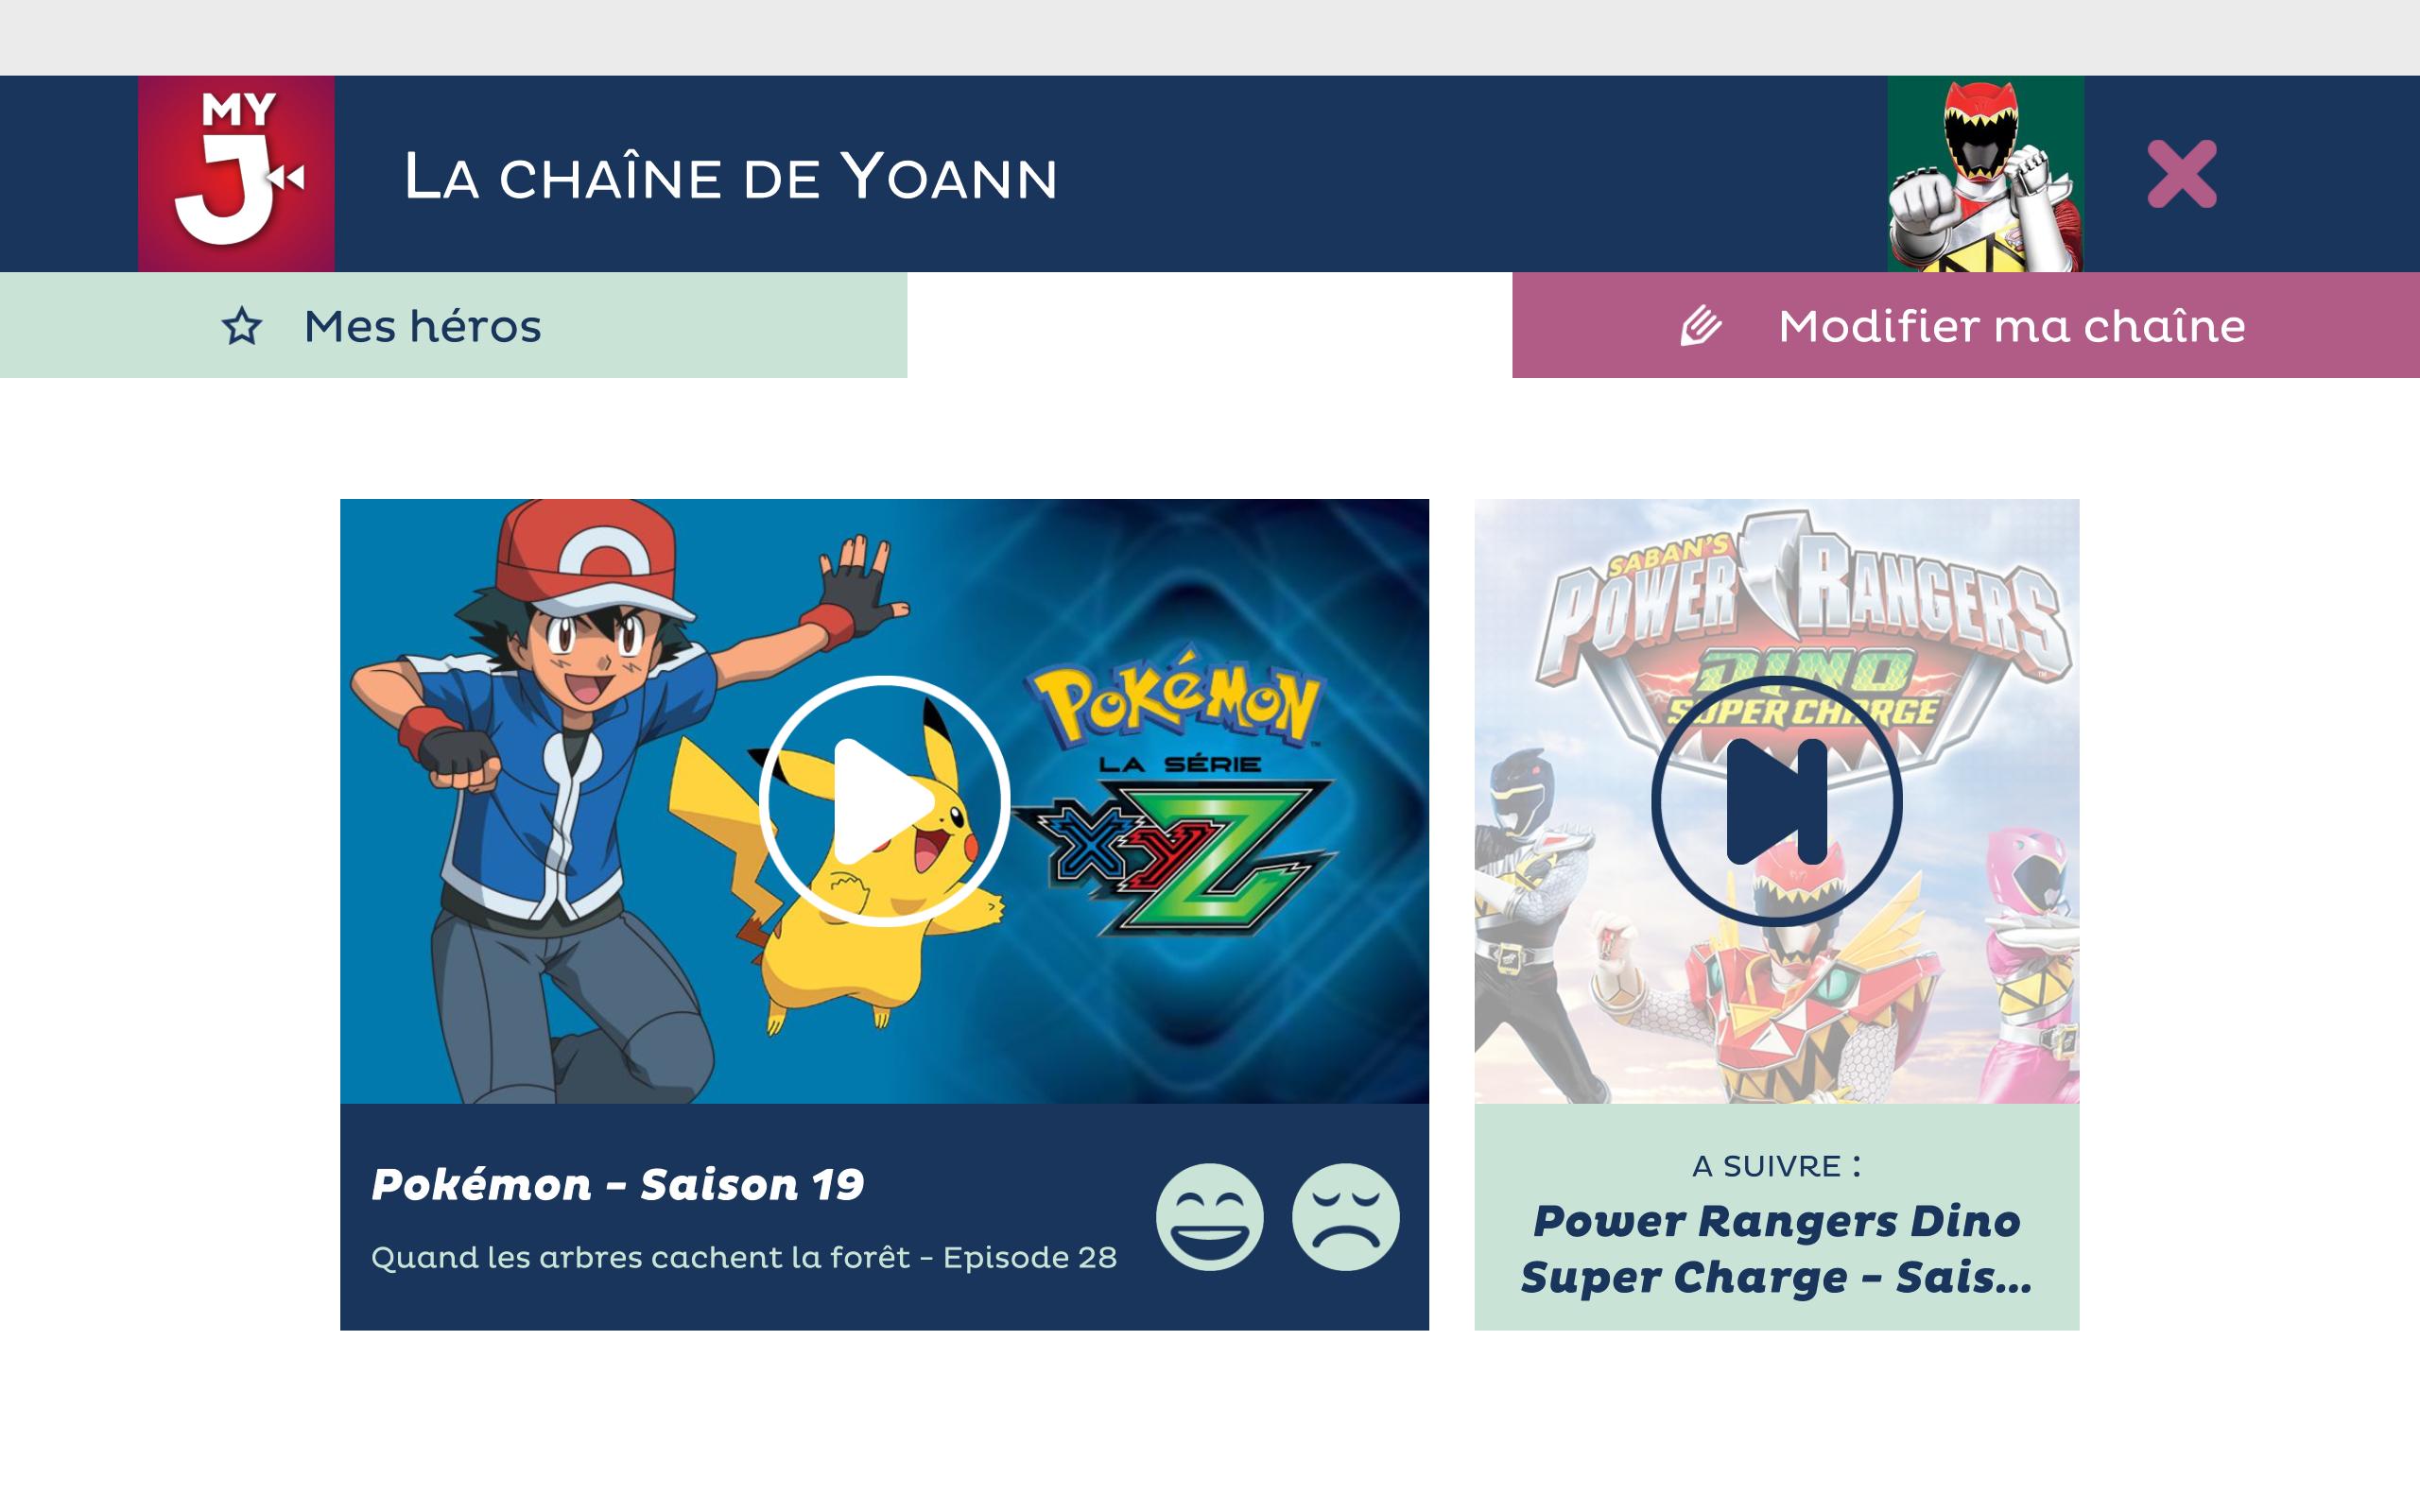Viewport: 2420px width, 1512px height.
Task: Open the Mes héros tab
Action: pos(453,325)
